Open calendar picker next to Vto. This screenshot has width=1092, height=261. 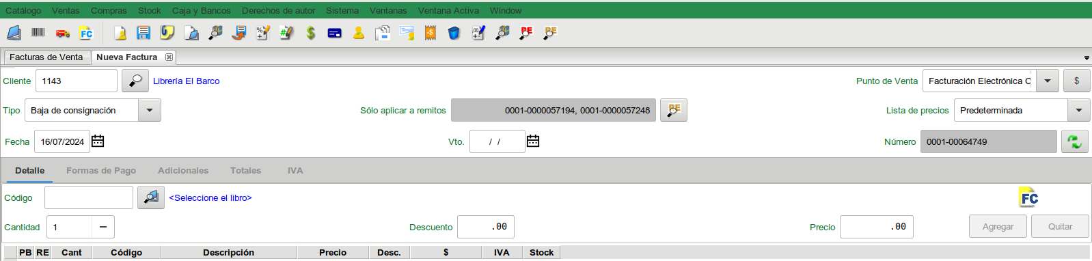[533, 141]
